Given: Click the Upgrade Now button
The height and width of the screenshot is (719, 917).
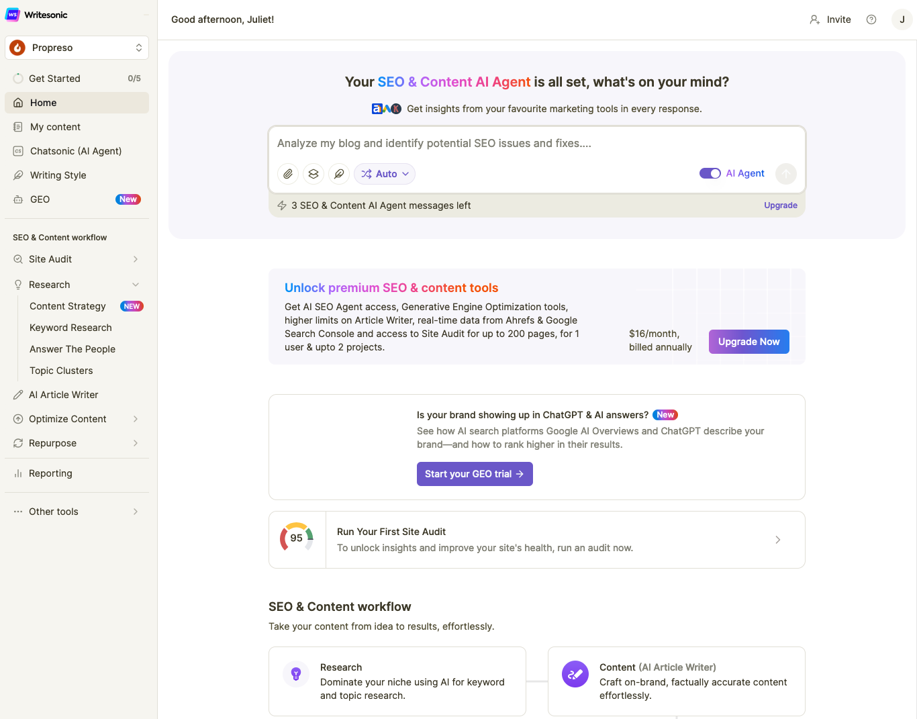Looking at the screenshot, I should [x=749, y=342].
